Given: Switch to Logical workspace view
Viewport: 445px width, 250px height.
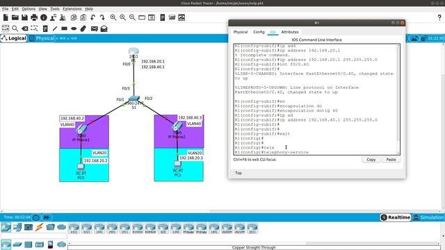Looking at the screenshot, I should [14, 38].
